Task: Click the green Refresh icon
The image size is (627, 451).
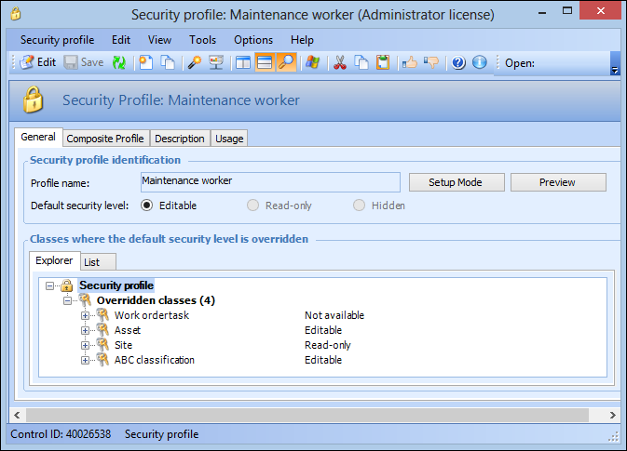Action: coord(119,62)
